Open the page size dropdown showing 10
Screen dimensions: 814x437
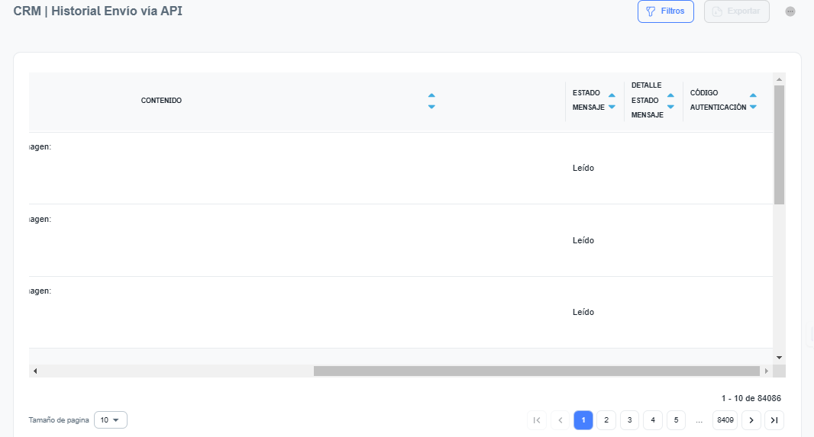pyautogui.click(x=111, y=420)
